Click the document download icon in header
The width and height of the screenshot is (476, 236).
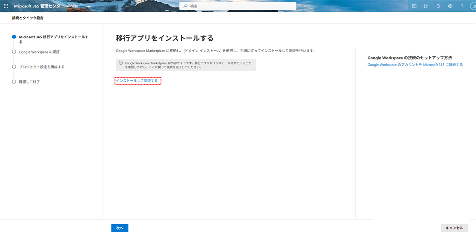coord(426,6)
